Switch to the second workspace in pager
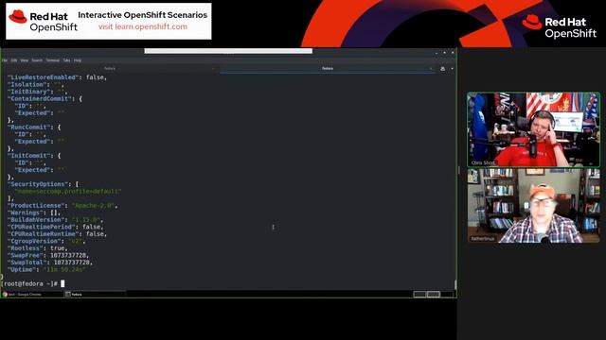The width and height of the screenshot is (606, 340). point(434,294)
